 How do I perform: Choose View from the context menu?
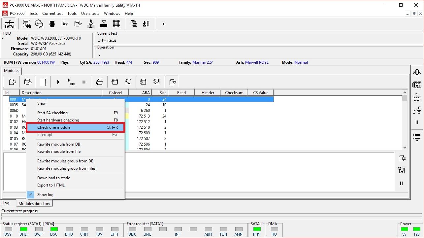(75, 103)
